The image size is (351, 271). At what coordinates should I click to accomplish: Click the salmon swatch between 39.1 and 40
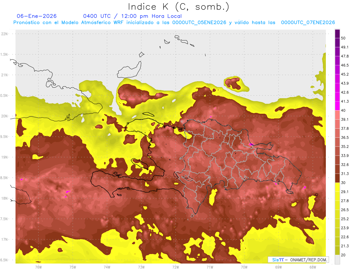[x=338, y=115]
